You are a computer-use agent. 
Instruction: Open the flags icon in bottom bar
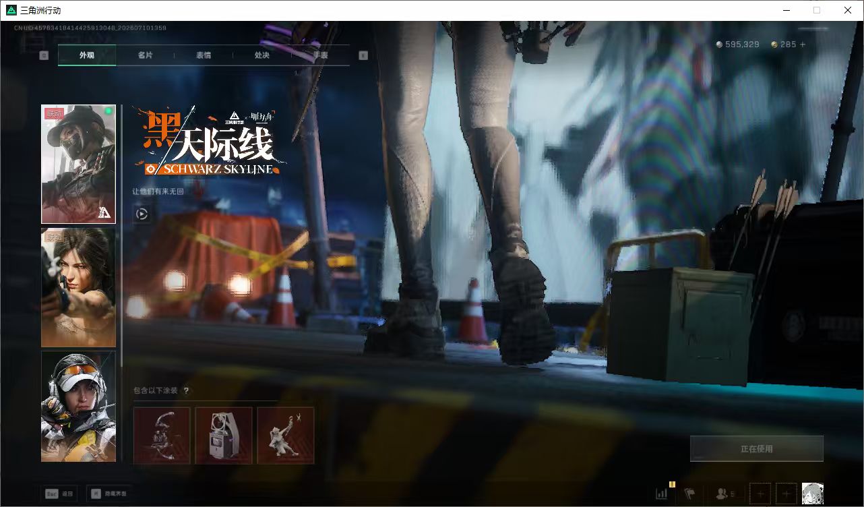[689, 494]
